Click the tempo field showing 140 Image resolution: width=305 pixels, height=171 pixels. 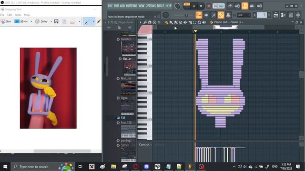pyautogui.click(x=218, y=6)
